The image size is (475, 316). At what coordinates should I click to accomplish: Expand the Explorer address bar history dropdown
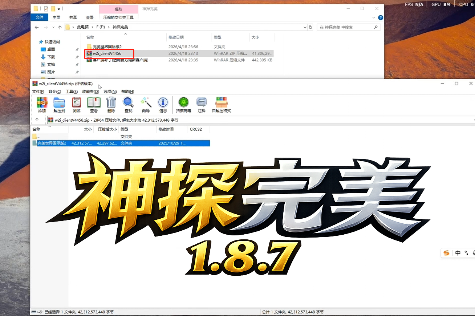304,27
